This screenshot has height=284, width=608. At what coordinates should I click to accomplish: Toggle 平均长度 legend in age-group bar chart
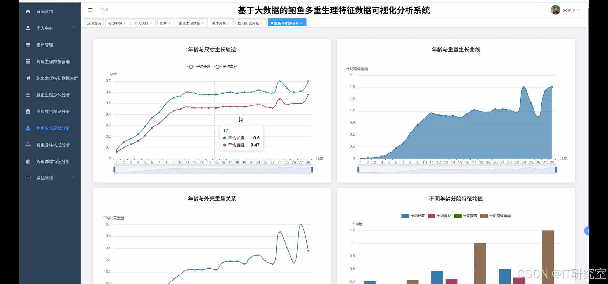(413, 216)
